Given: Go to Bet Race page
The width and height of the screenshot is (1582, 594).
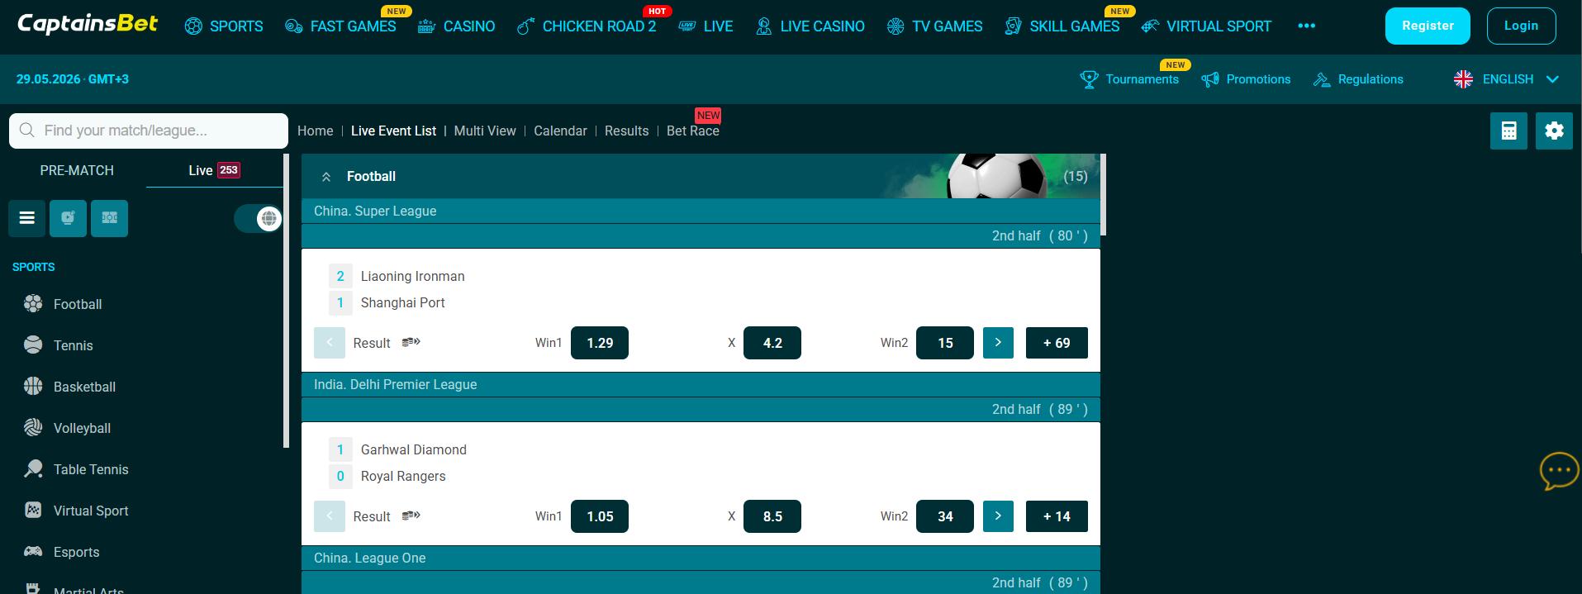Looking at the screenshot, I should 693,131.
